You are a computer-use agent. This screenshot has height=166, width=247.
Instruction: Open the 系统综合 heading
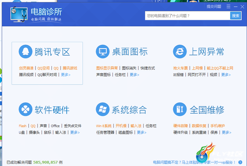click(129, 110)
